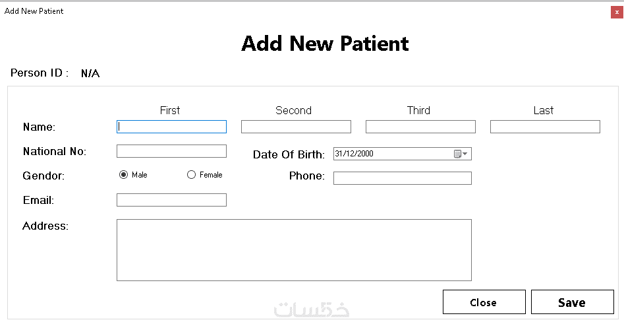Screen dimensions: 624x324
Task: Select the Last name input box
Action: (545, 127)
